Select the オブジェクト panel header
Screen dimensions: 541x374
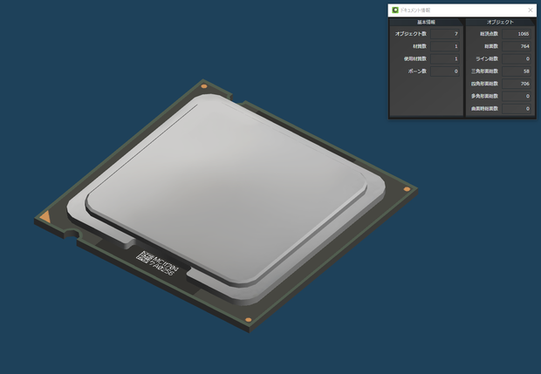point(500,22)
